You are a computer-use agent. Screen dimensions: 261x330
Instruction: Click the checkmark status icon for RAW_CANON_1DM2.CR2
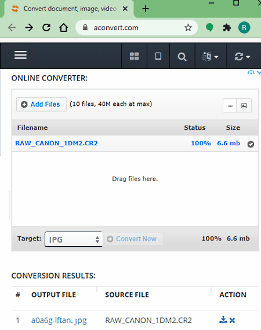pyautogui.click(x=251, y=144)
